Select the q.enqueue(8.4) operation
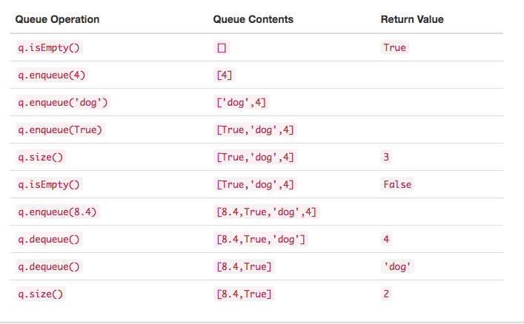The width and height of the screenshot is (524, 324). click(x=57, y=212)
